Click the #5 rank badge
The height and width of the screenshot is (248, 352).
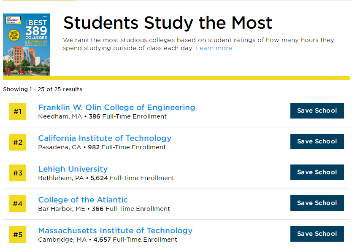click(x=18, y=235)
